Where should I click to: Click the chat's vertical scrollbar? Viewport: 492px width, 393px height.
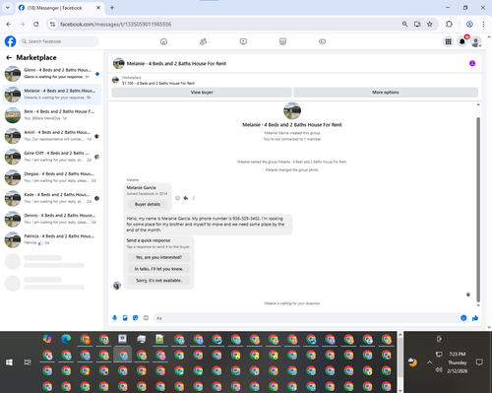pyautogui.click(x=478, y=209)
